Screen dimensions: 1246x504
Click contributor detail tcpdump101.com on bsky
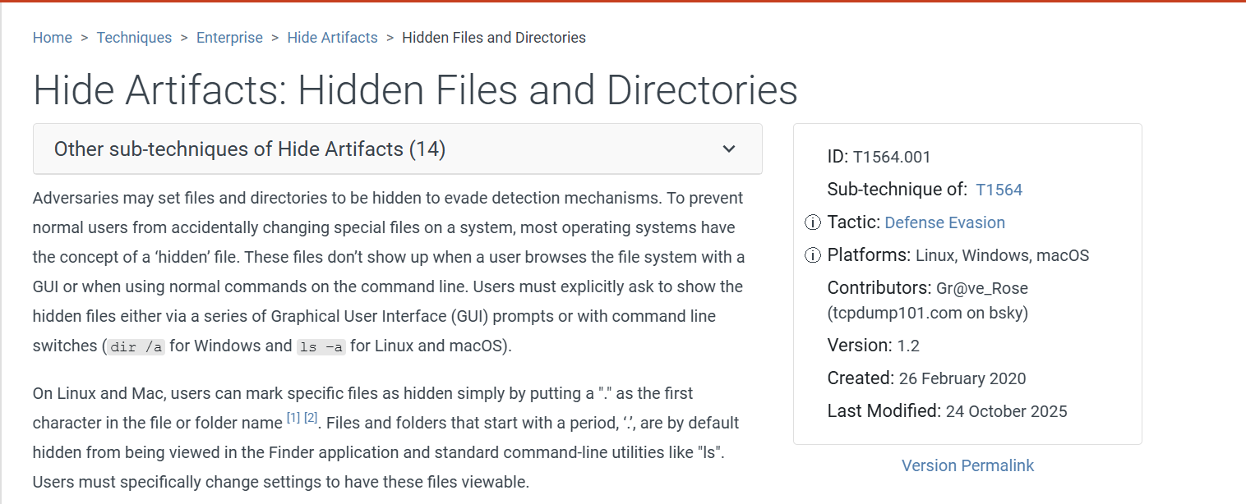pyautogui.click(x=928, y=313)
